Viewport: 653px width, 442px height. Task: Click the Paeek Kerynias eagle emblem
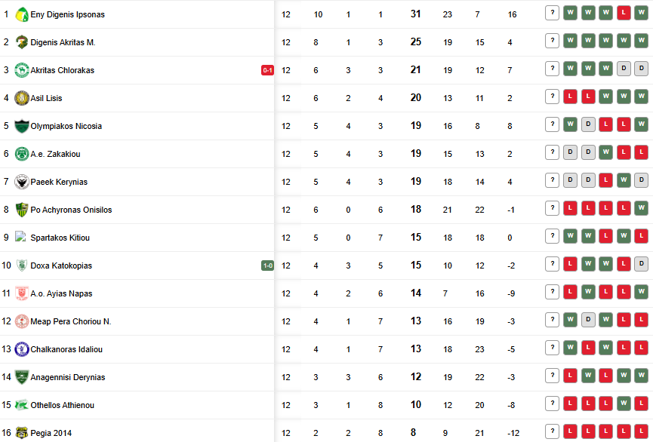pyautogui.click(x=22, y=182)
